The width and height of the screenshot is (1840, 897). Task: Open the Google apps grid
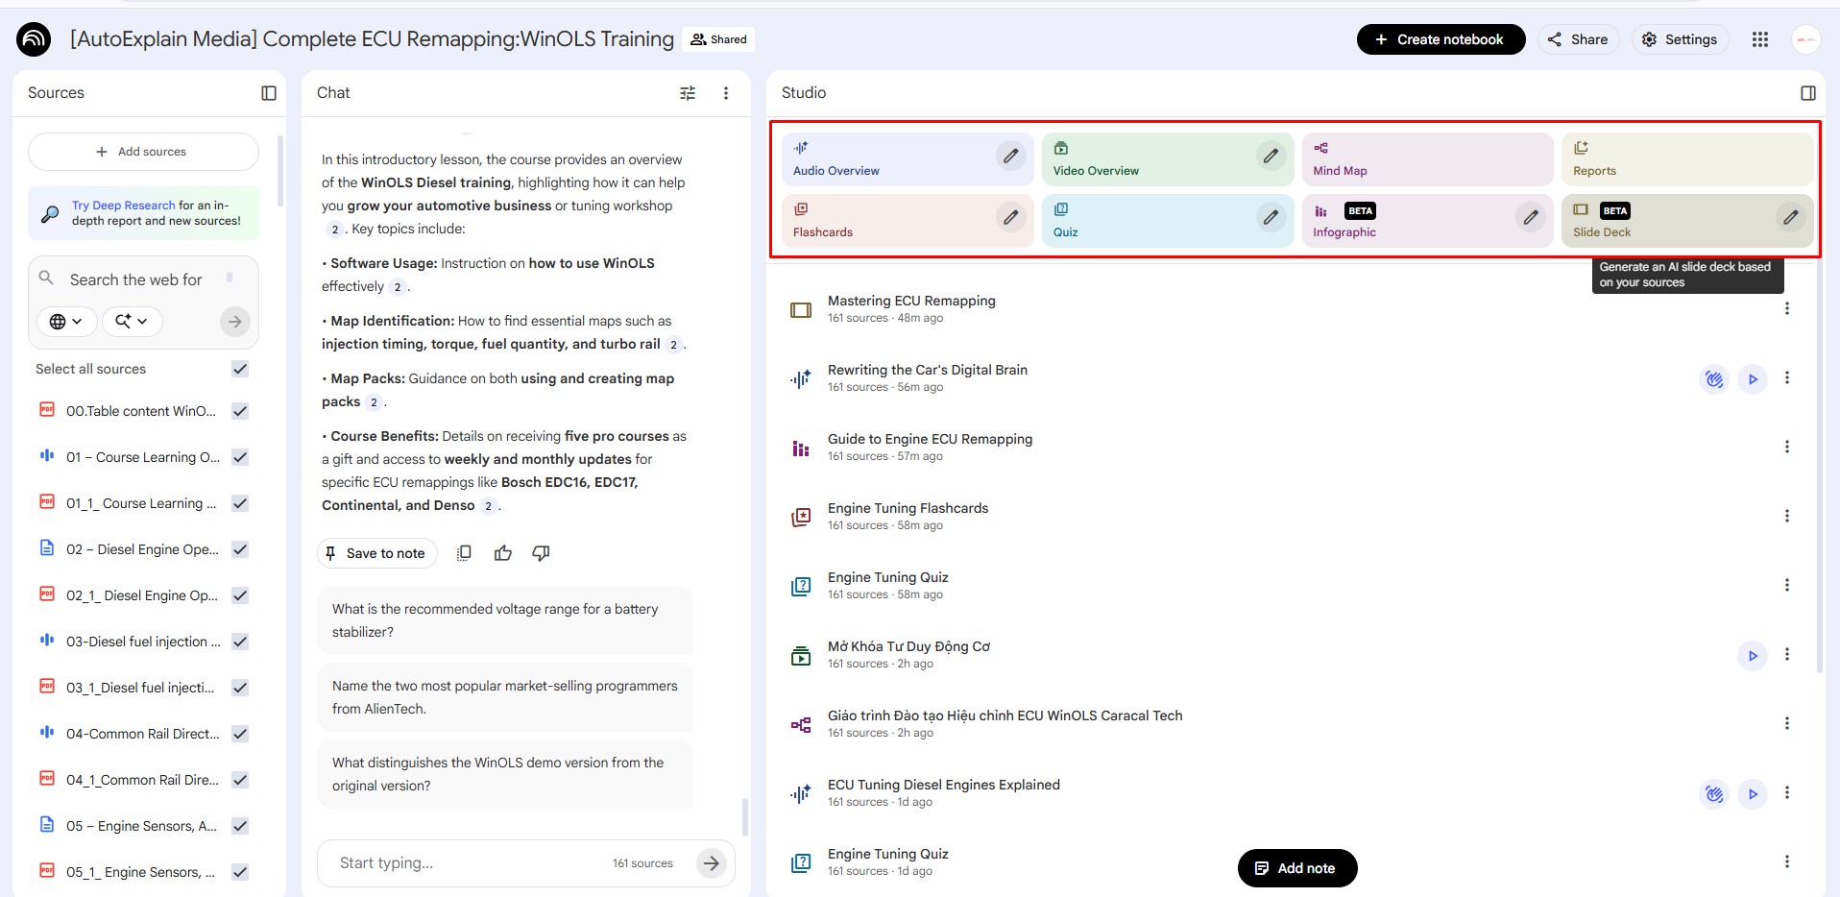tap(1759, 39)
